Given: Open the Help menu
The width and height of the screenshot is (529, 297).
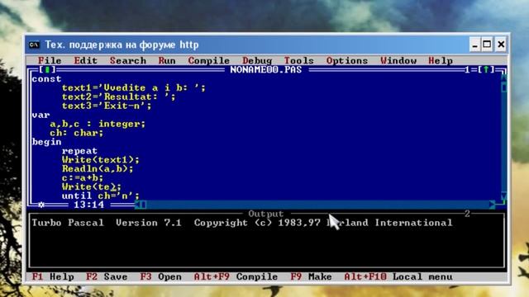Looking at the screenshot, I should tap(441, 60).
